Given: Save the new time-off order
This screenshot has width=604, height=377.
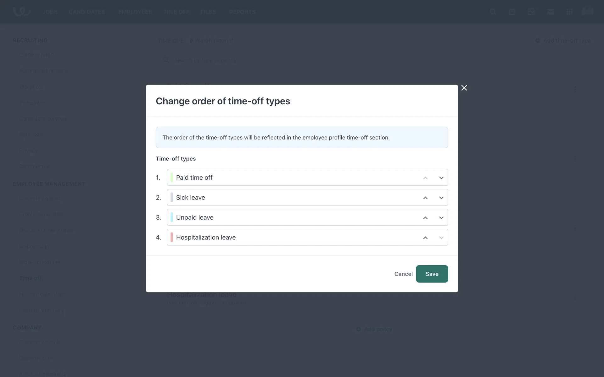Looking at the screenshot, I should pos(432,274).
